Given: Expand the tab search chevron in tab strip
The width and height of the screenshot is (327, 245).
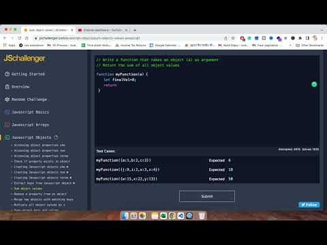Looking at the screenshot, I should [x=322, y=30].
